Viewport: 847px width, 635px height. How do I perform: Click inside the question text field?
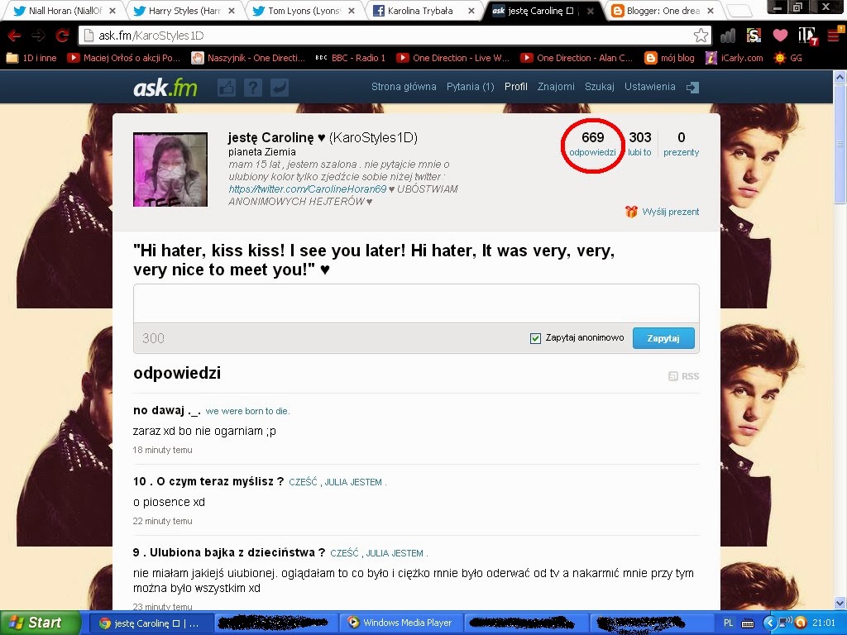pos(414,303)
